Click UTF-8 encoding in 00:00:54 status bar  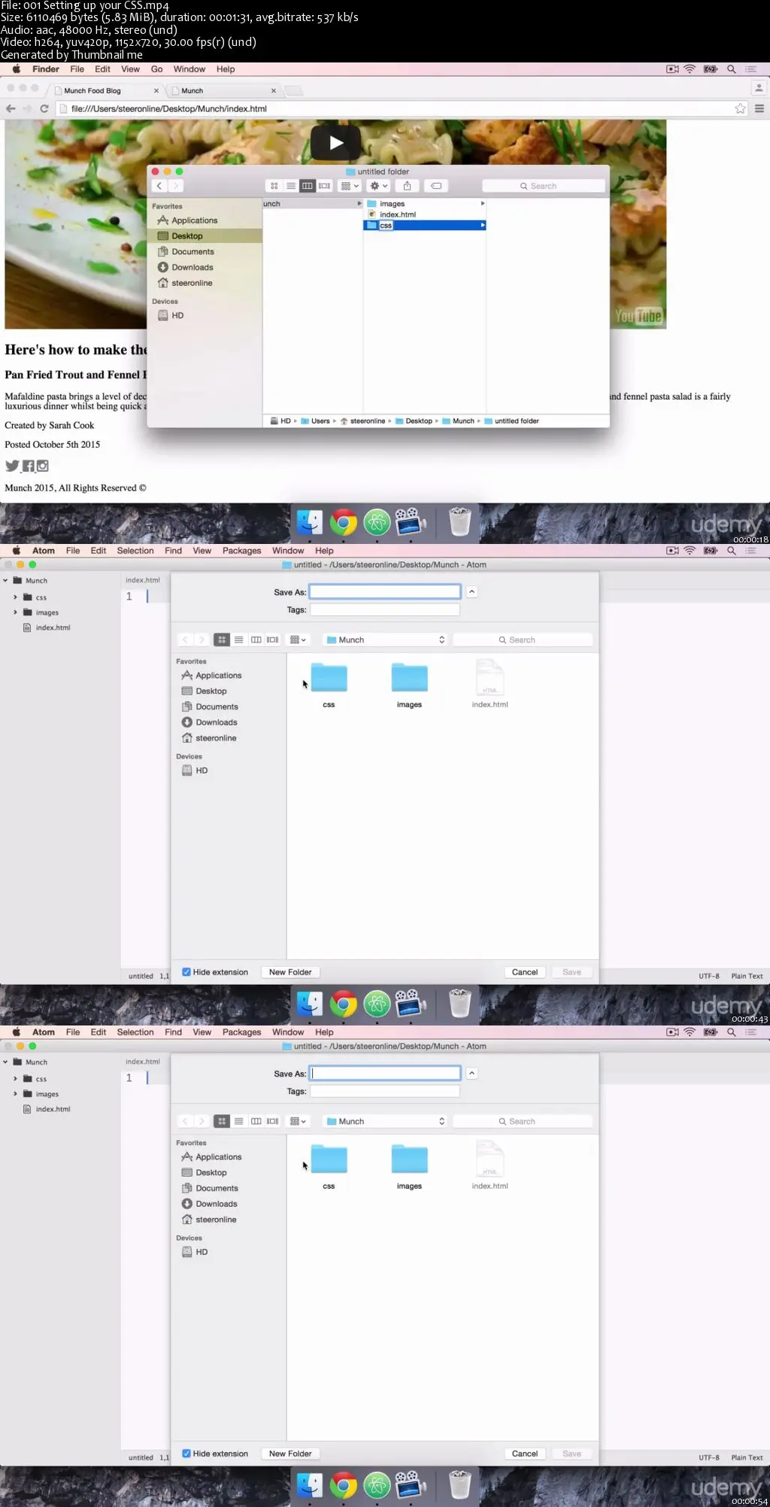click(x=709, y=1457)
